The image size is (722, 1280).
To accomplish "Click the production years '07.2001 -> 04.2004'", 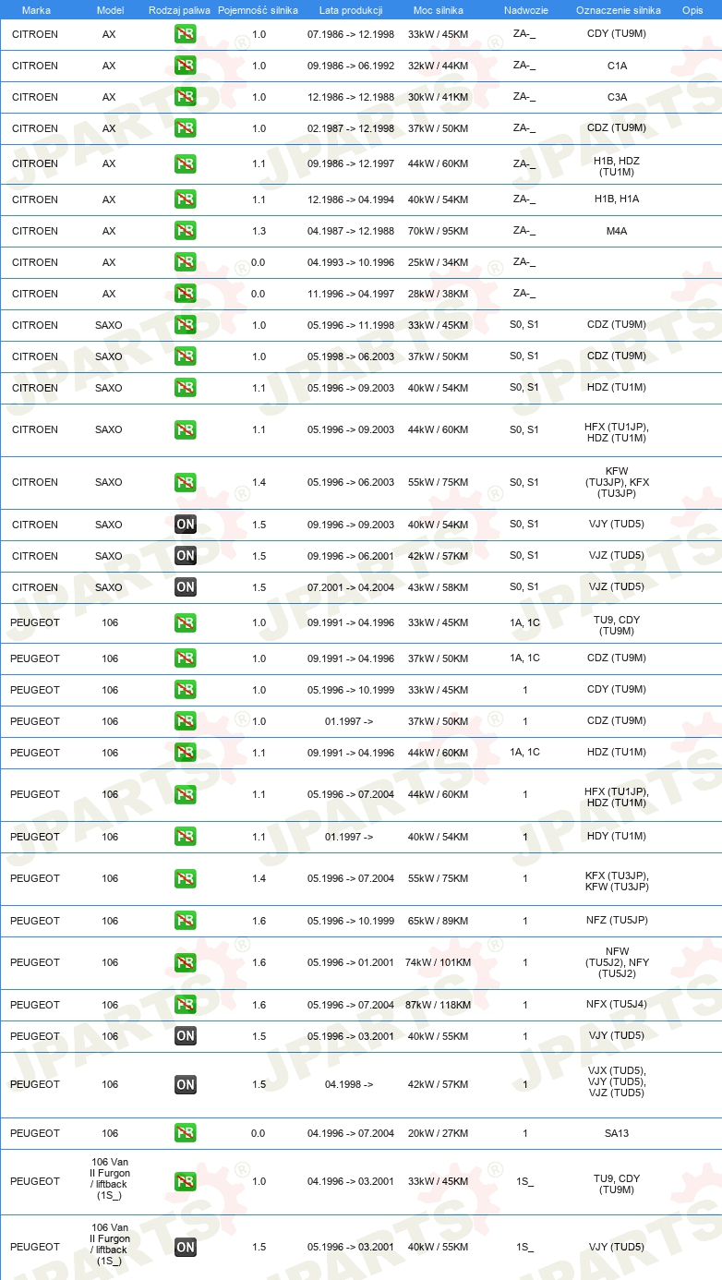I will tap(351, 586).
